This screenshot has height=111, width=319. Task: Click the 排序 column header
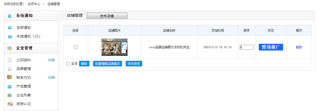tap(247, 30)
